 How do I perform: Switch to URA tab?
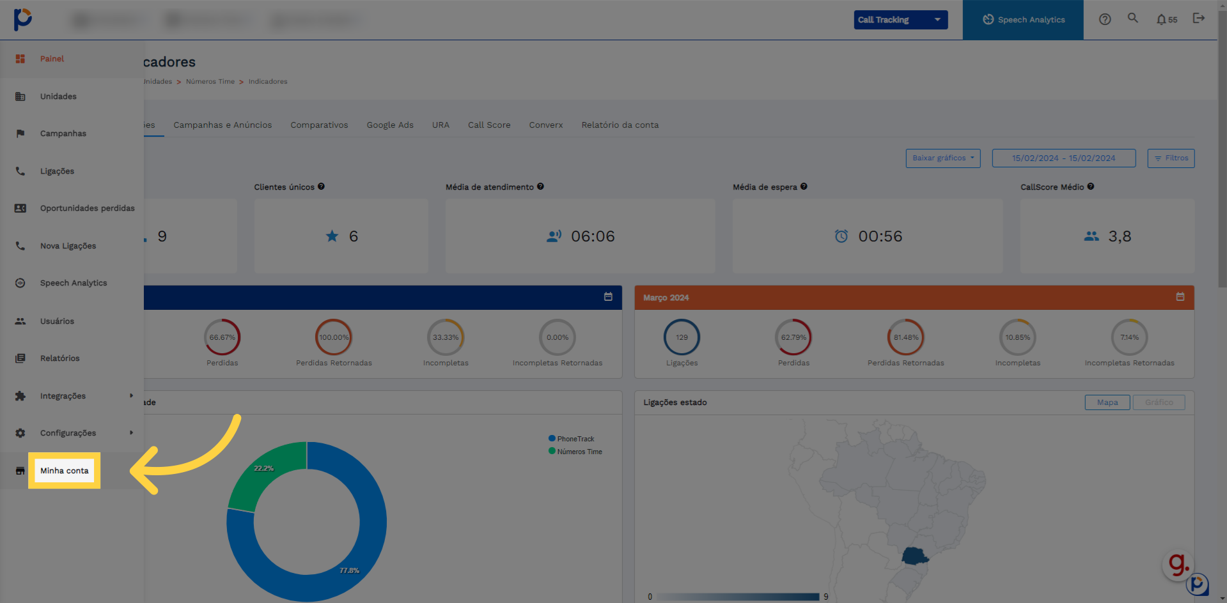click(x=441, y=125)
